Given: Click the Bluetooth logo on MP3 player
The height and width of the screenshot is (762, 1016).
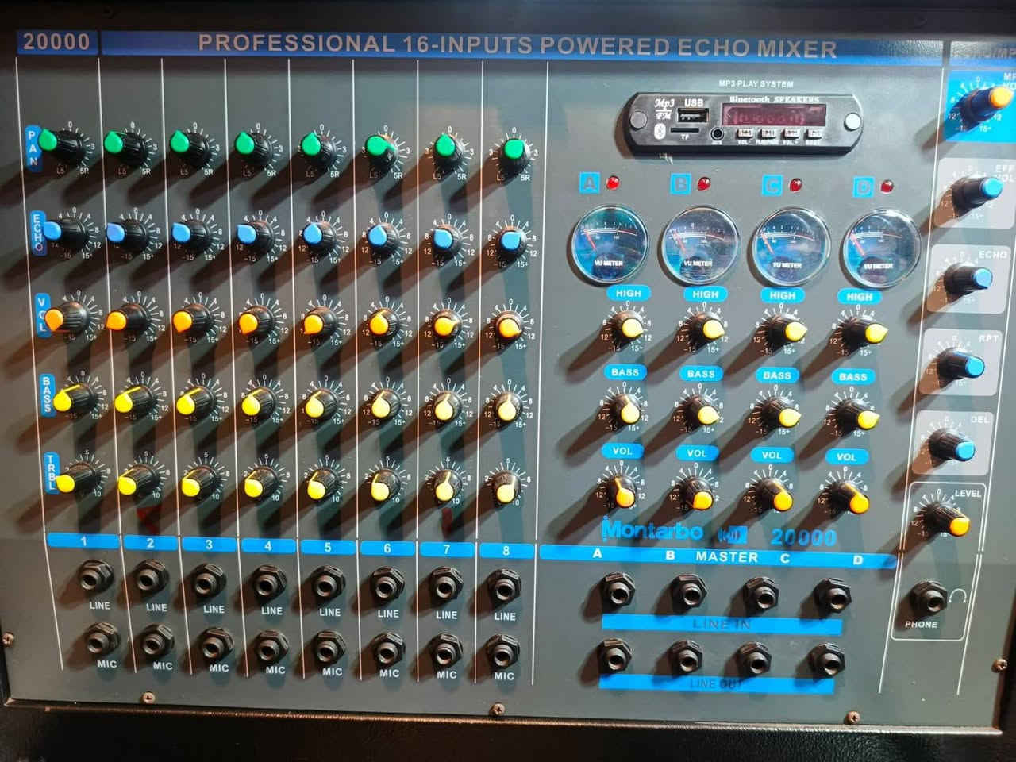Looking at the screenshot, I should (660, 132).
